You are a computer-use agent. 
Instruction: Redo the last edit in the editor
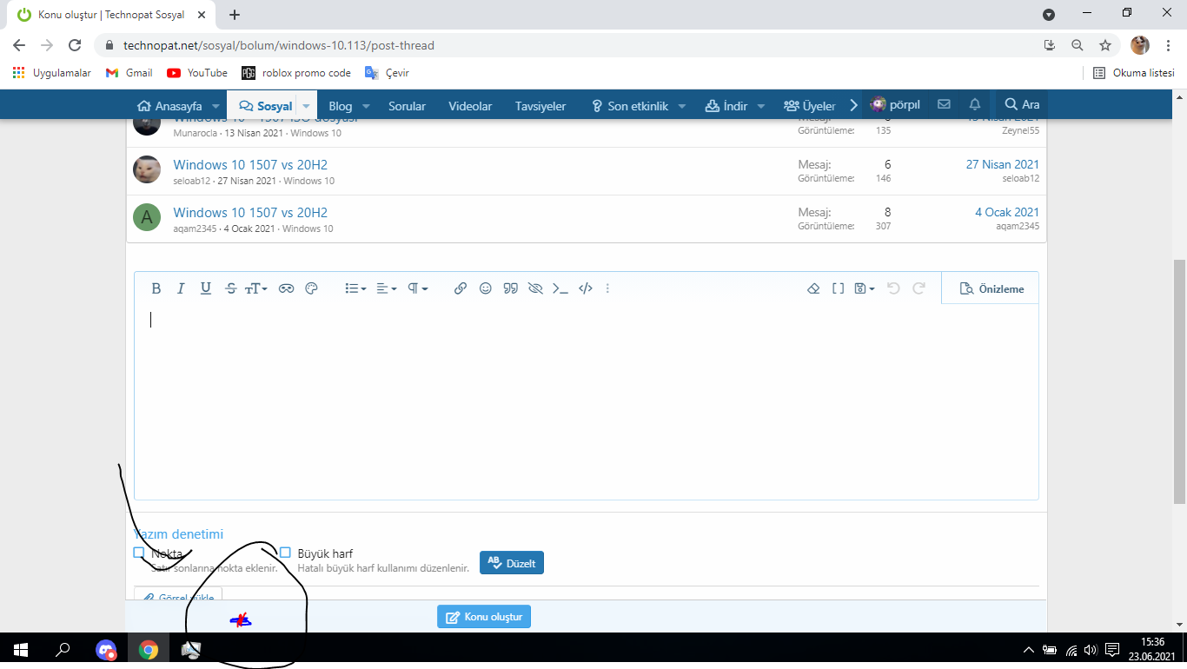[918, 288]
